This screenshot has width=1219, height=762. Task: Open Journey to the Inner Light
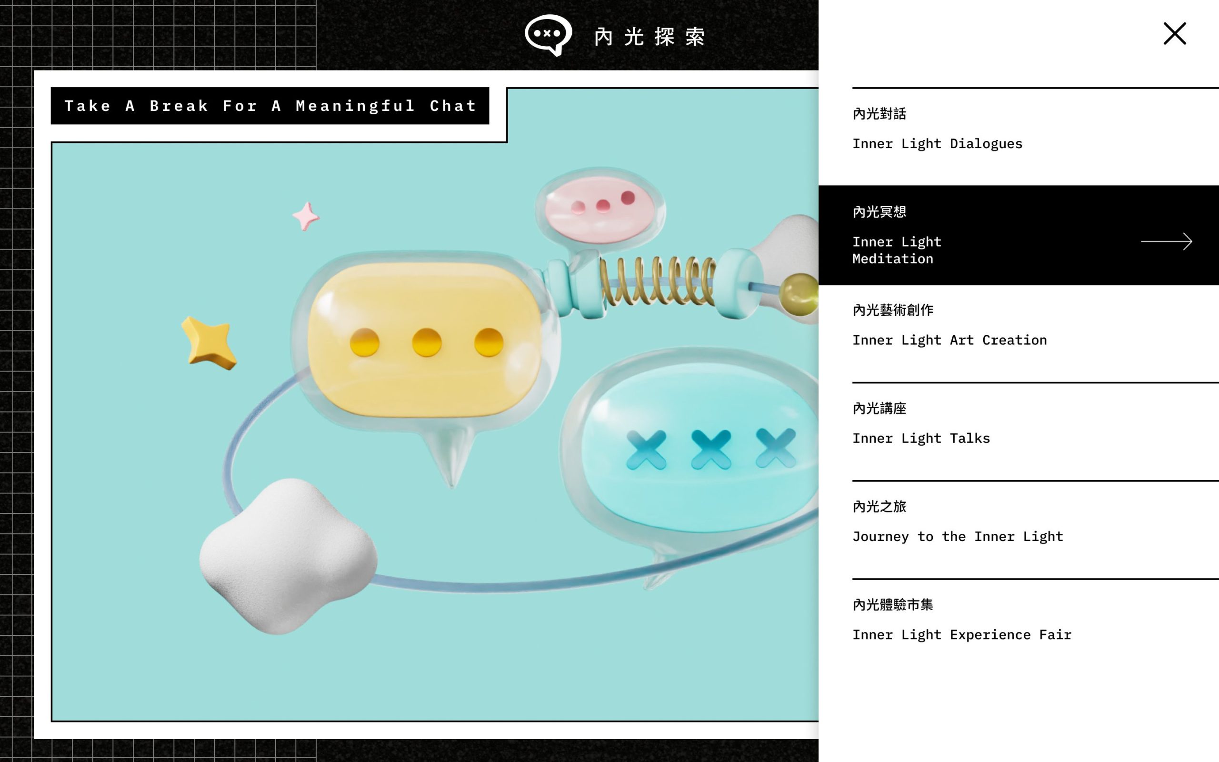[1019, 530]
